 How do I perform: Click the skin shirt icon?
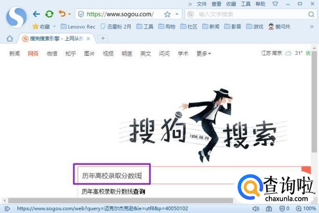275,4
